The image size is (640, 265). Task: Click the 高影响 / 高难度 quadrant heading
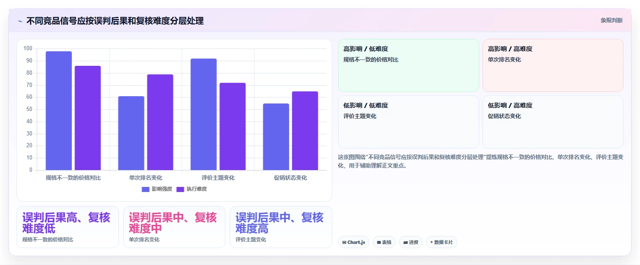tap(510, 49)
